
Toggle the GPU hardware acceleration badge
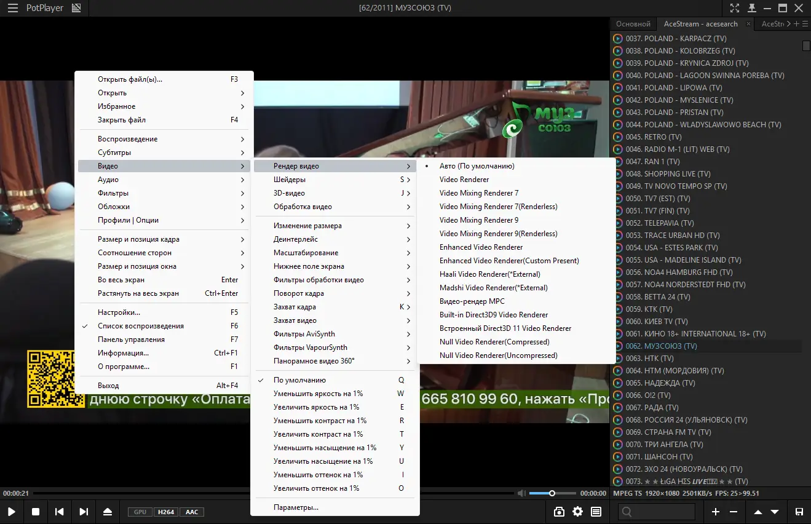click(x=140, y=512)
